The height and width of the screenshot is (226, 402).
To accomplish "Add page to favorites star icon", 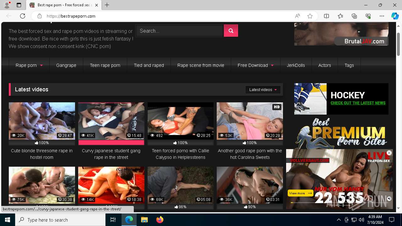I will tap(310, 16).
